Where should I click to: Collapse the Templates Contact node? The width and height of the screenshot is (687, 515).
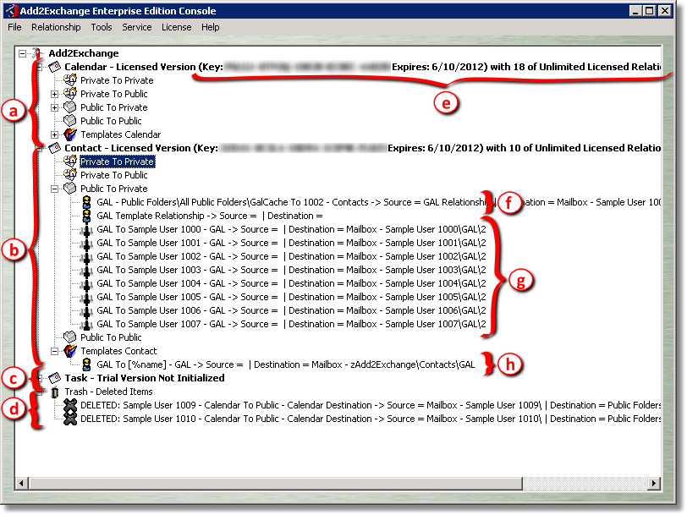54,351
